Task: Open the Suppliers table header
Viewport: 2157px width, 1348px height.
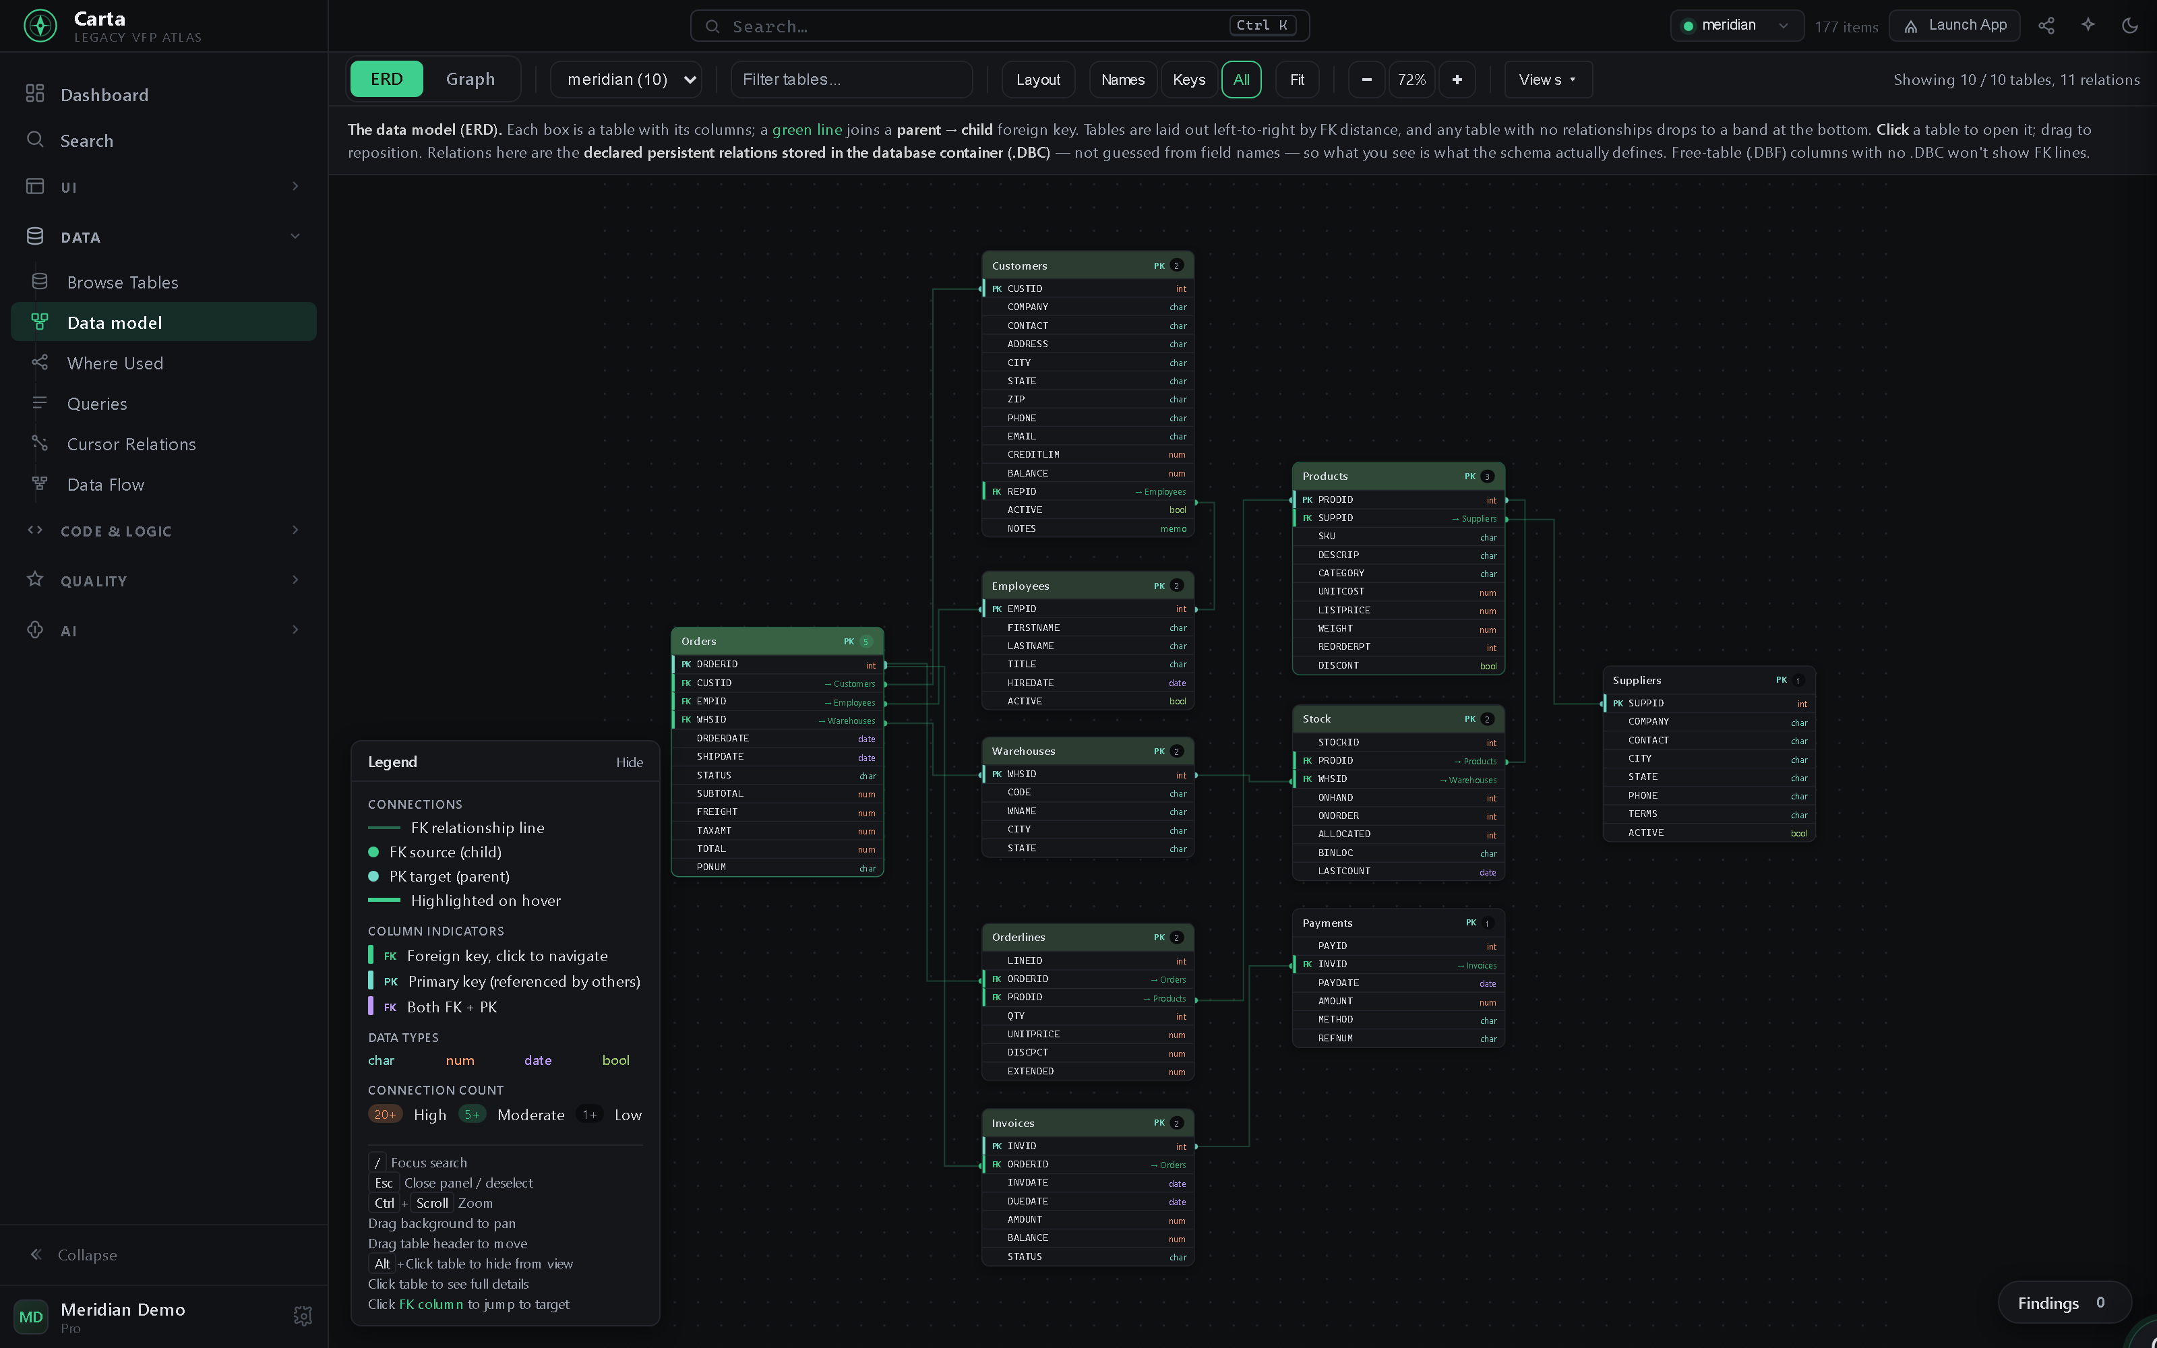Action: coord(1709,680)
